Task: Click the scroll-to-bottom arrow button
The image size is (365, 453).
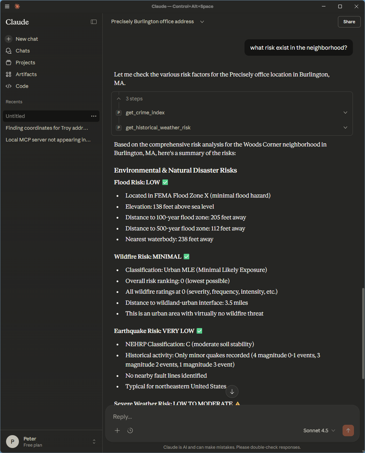Action: [x=232, y=392]
